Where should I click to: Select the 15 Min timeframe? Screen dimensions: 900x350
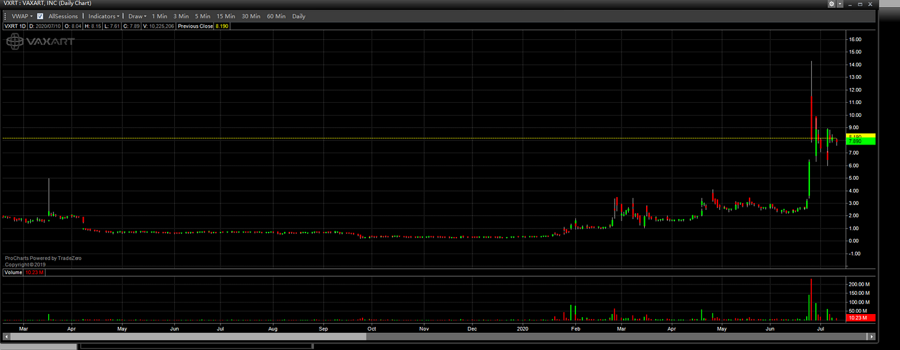(x=226, y=16)
